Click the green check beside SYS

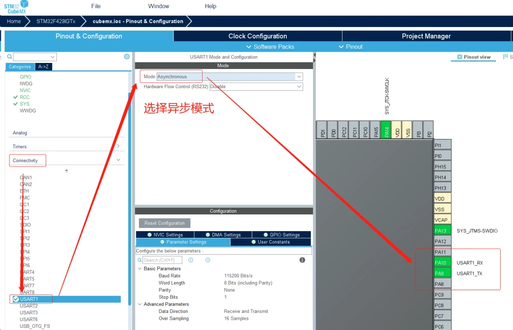pyautogui.click(x=16, y=104)
